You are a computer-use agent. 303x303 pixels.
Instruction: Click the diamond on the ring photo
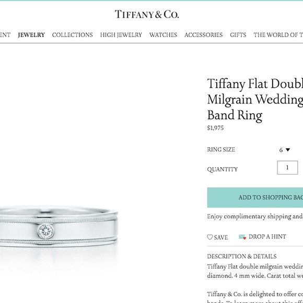[x=46, y=231]
